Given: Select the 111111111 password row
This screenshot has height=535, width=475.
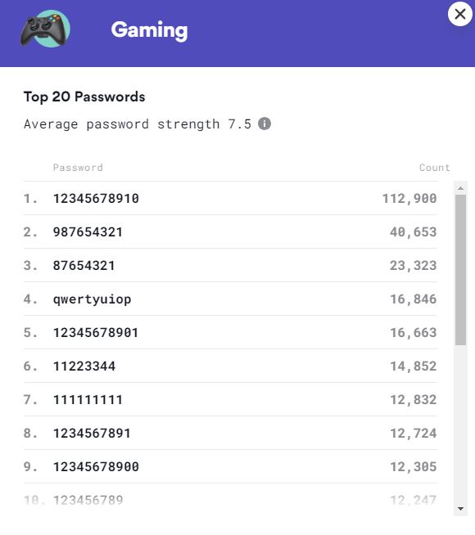Looking at the screenshot, I should coord(230,399).
